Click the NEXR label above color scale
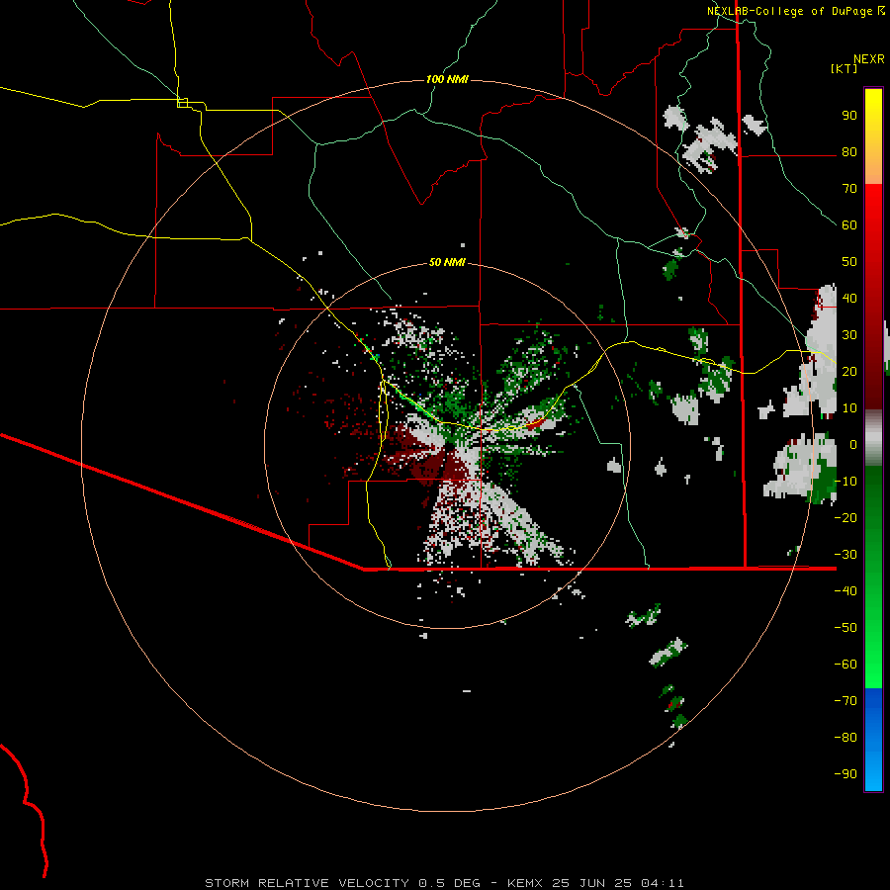This screenshot has width=890, height=890. (x=869, y=59)
